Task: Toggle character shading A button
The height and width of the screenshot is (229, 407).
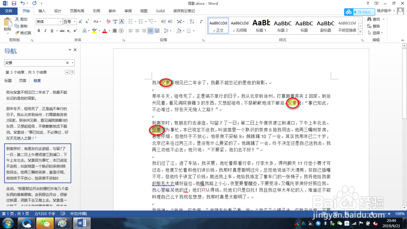Action: [x=114, y=31]
